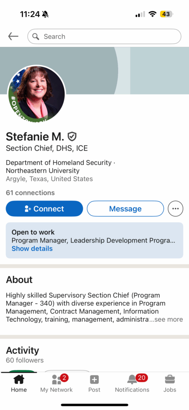
Task: Select the Activity section heading
Action: 22,350
